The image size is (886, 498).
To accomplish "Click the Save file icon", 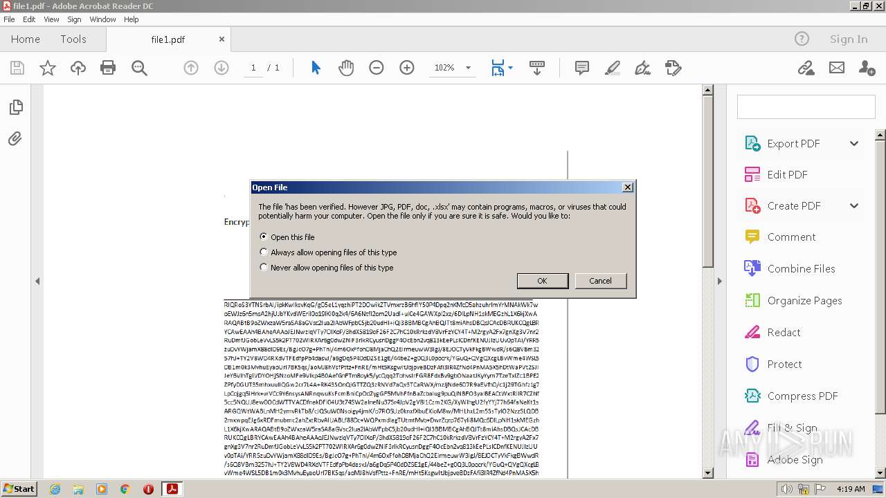I will coord(17,68).
